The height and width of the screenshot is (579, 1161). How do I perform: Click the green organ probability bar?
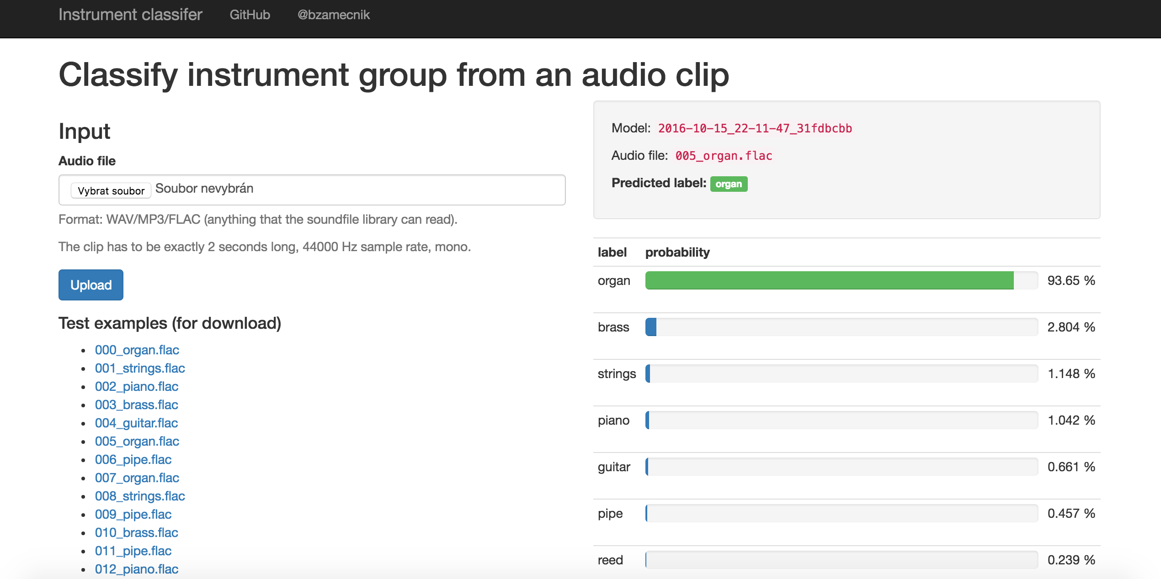click(829, 280)
